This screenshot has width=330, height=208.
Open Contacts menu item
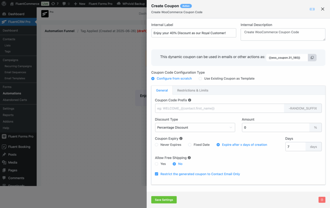click(x=9, y=39)
